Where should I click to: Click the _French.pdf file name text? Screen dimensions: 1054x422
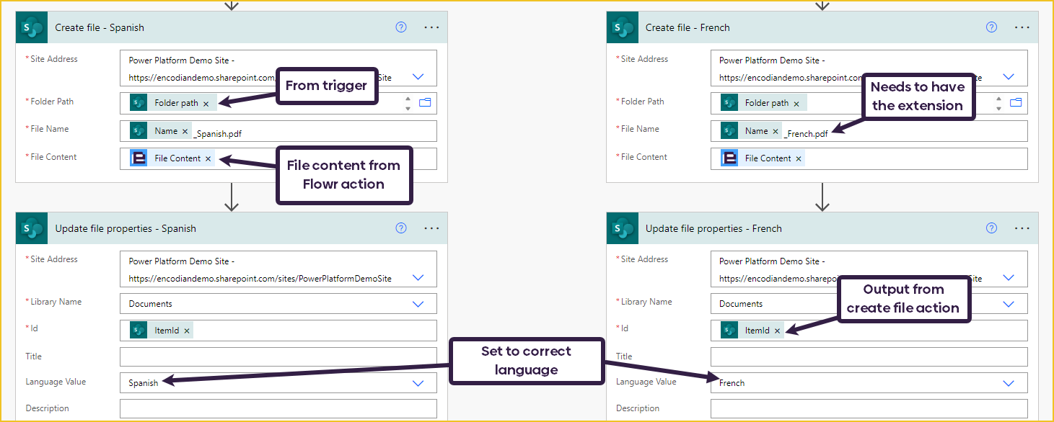tap(806, 133)
